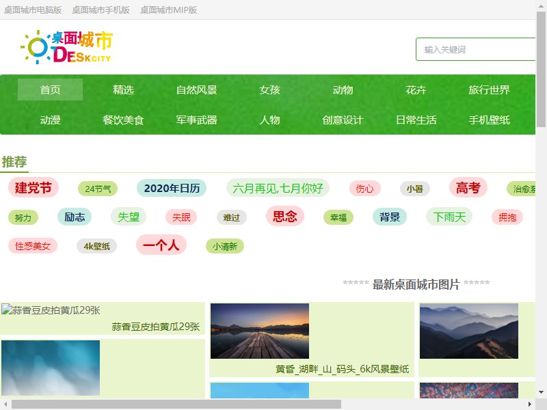The height and width of the screenshot is (410, 547).
Task: Click the horizontal scrollbar right arrow
Action: 530,405
